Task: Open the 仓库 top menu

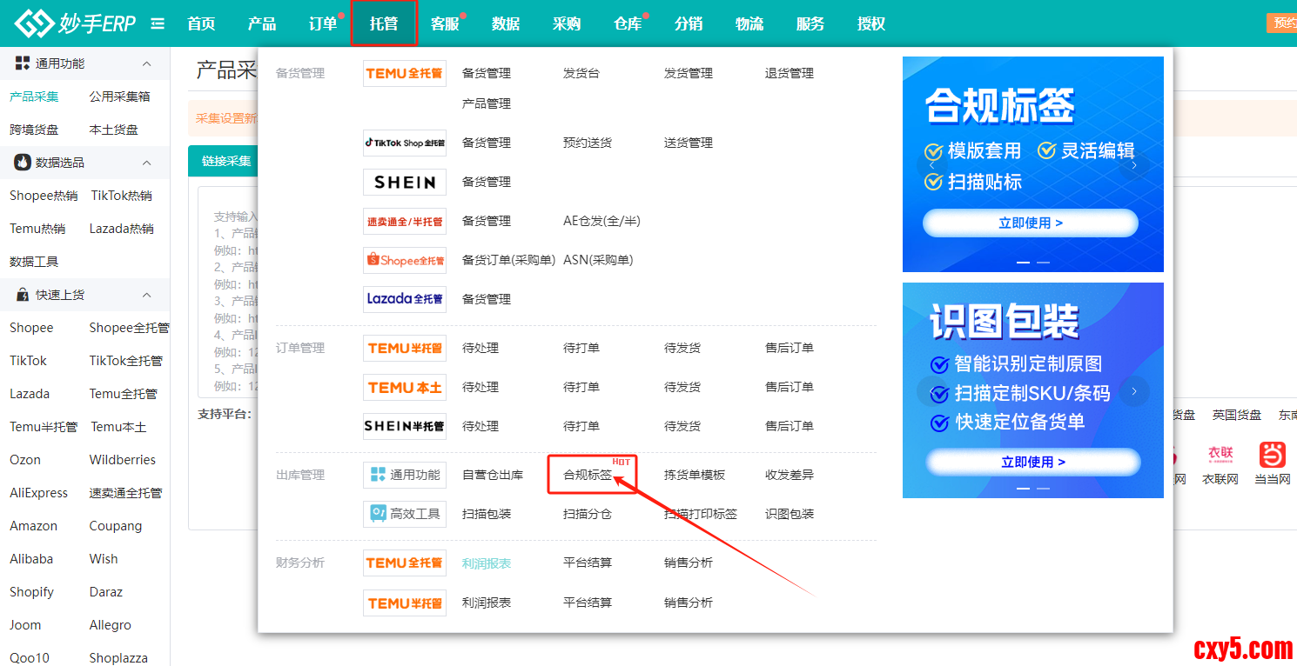Action: click(x=627, y=23)
